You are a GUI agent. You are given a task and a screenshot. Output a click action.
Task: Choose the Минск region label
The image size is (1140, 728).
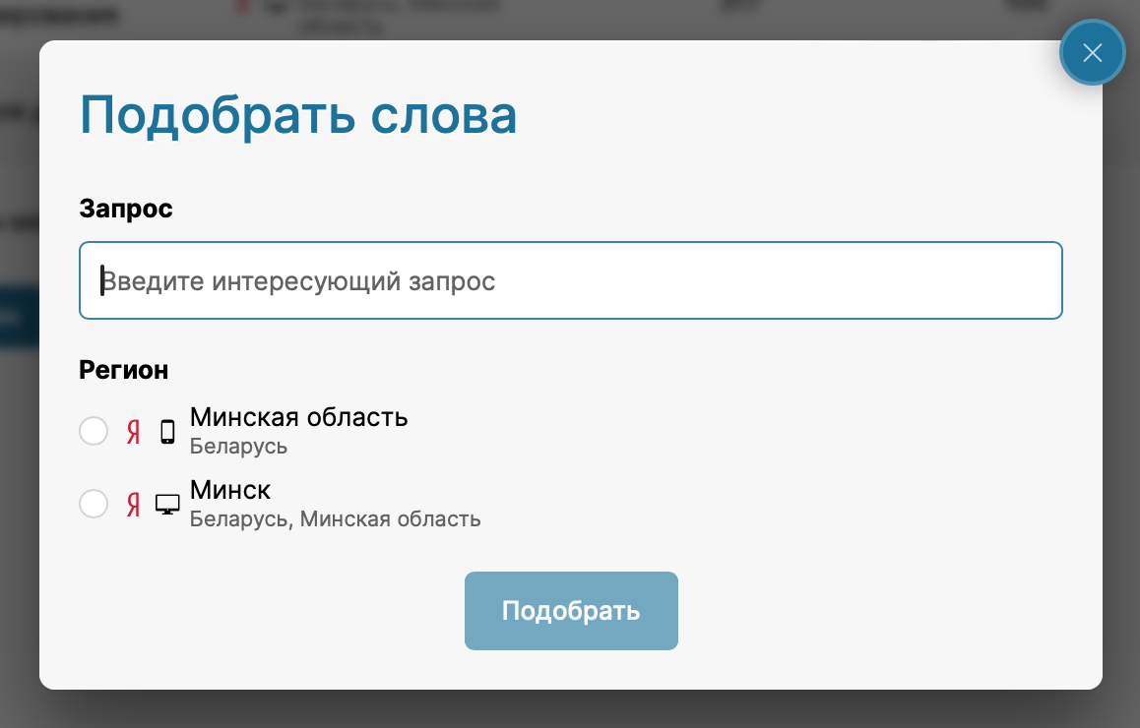tap(230, 490)
